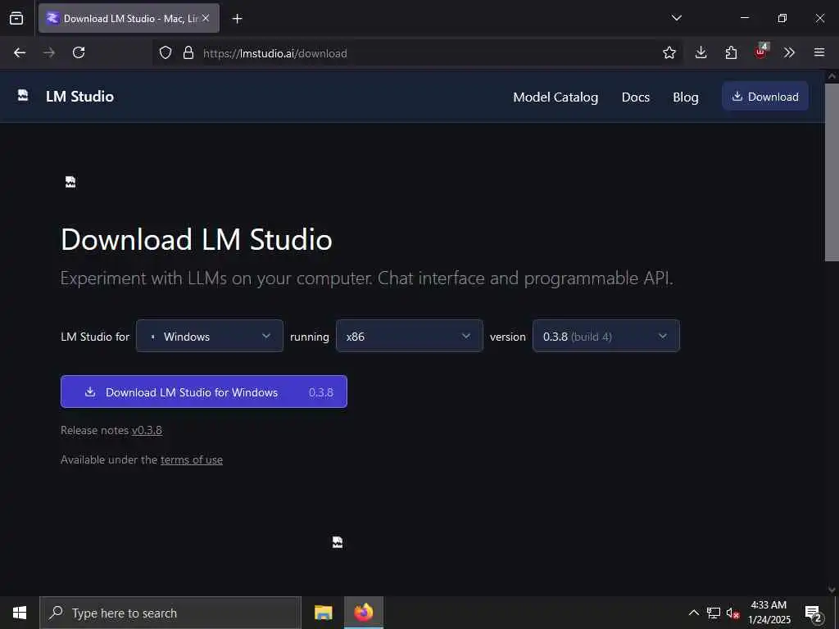Open the Firefox hamburger menu
The image size is (839, 629).
tap(819, 52)
